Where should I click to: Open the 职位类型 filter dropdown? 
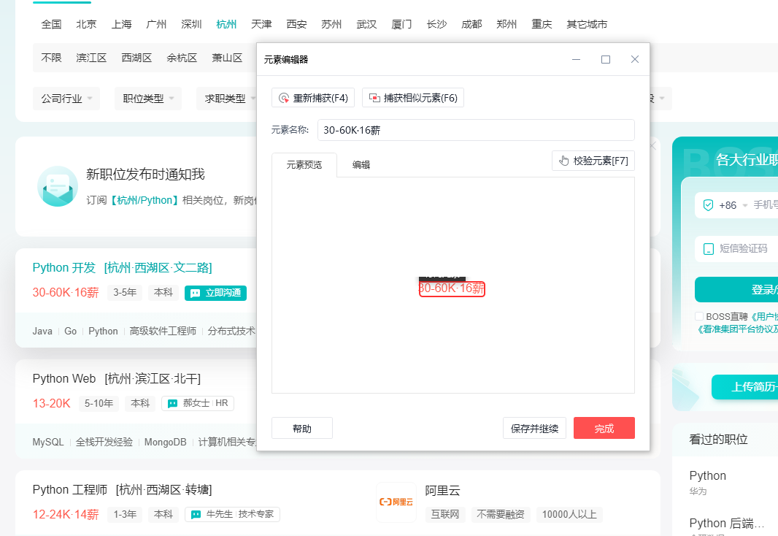click(148, 99)
